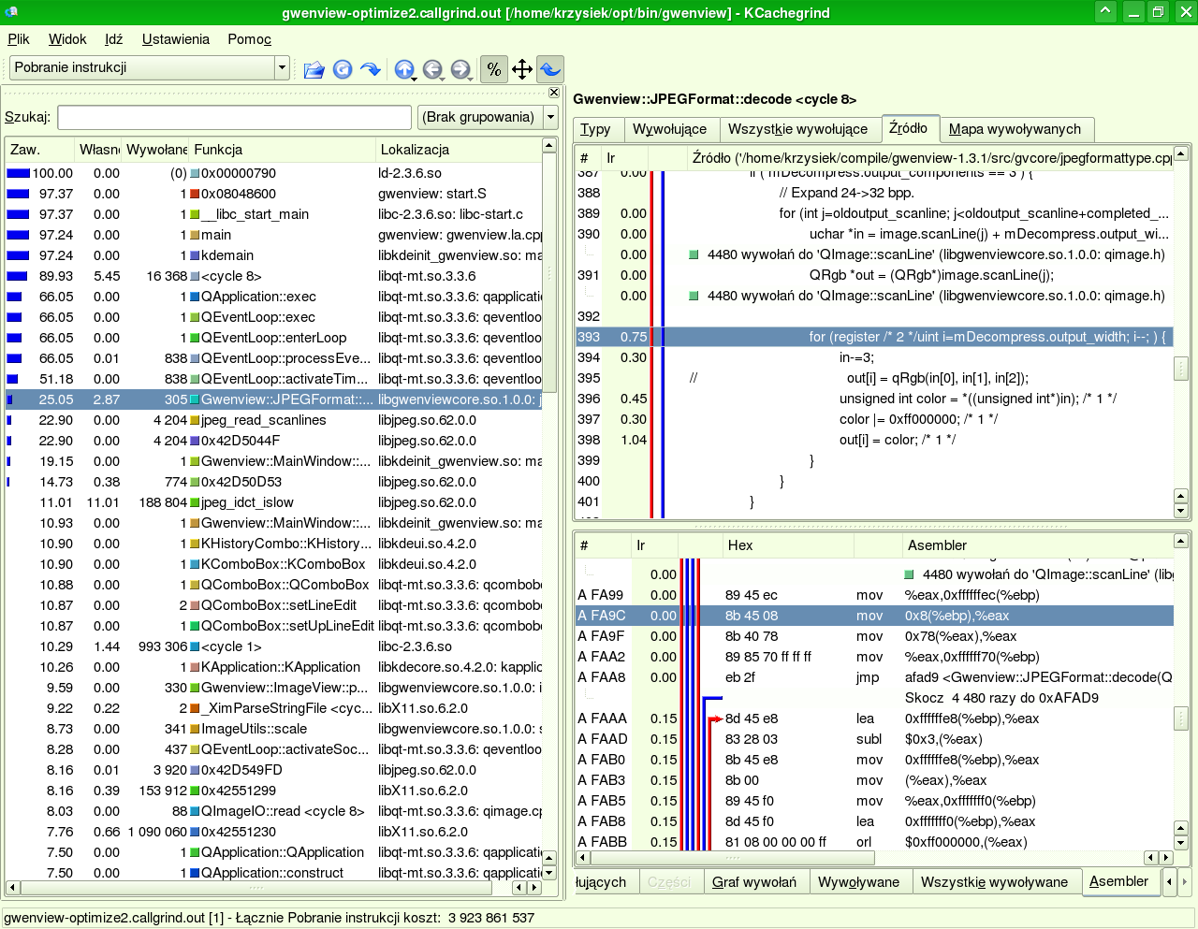Click the blue up arrow navigation icon
The image size is (1198, 929).
(x=403, y=69)
